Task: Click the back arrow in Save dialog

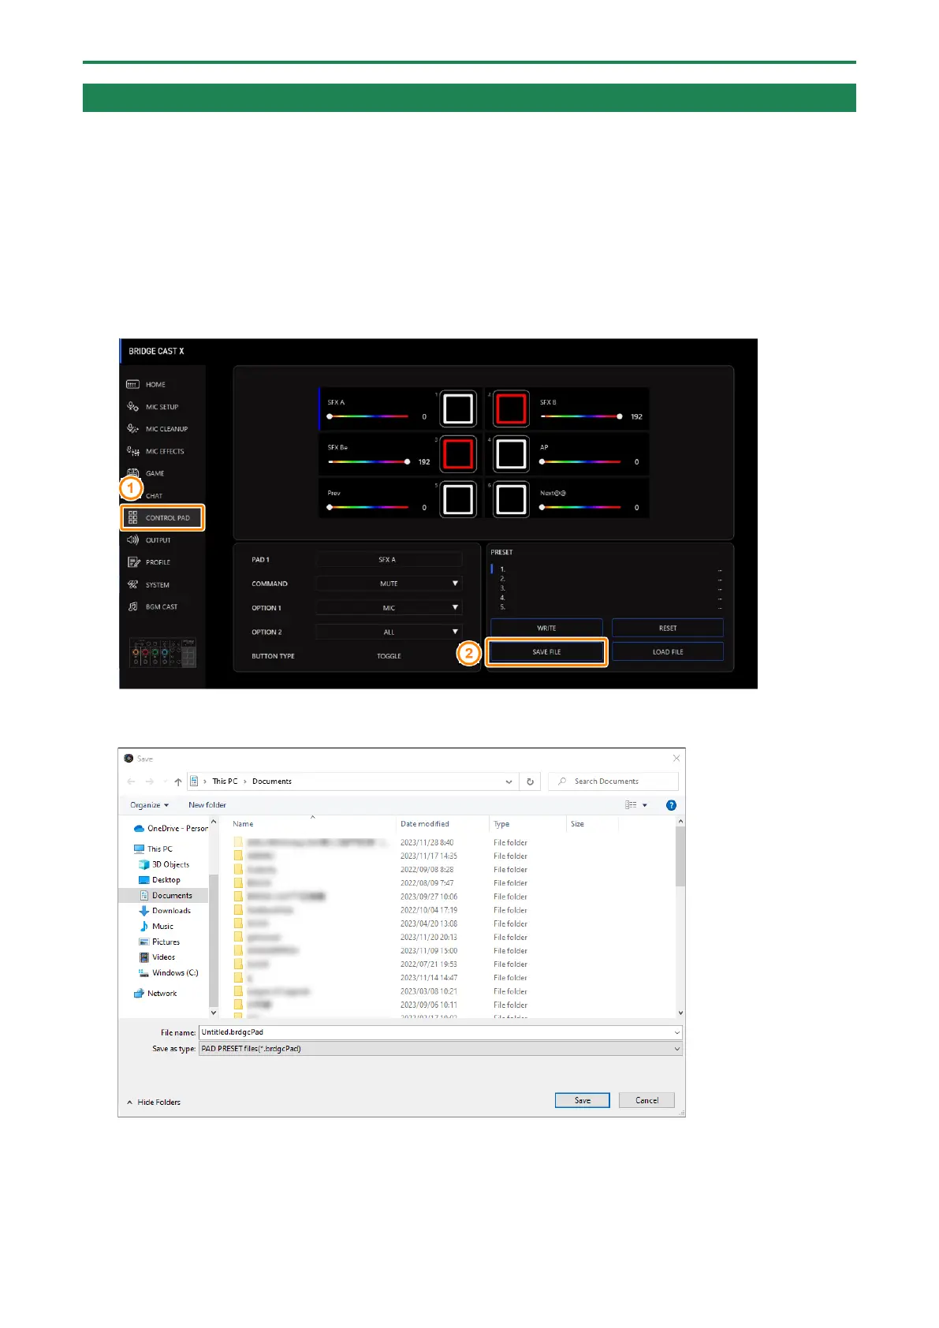Action: 131,782
